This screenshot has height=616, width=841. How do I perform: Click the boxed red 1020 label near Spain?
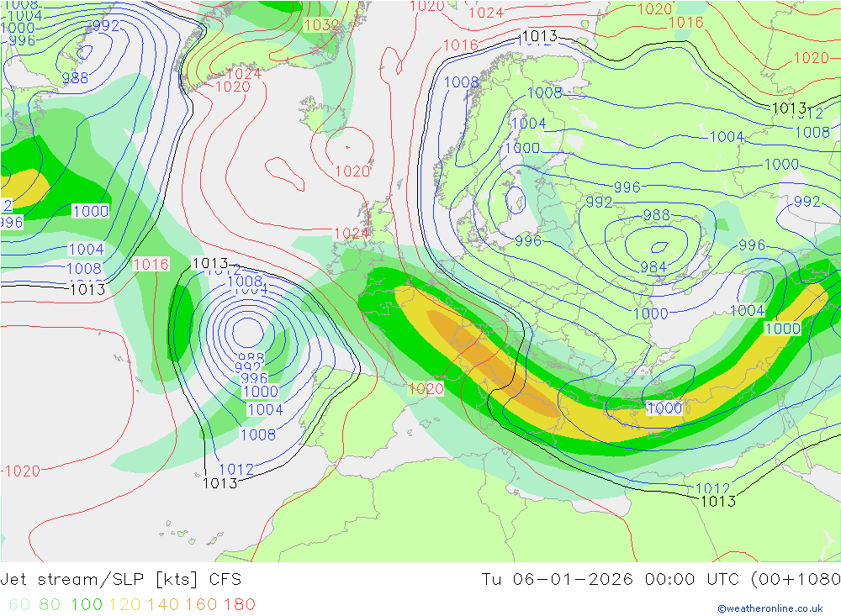[426, 388]
